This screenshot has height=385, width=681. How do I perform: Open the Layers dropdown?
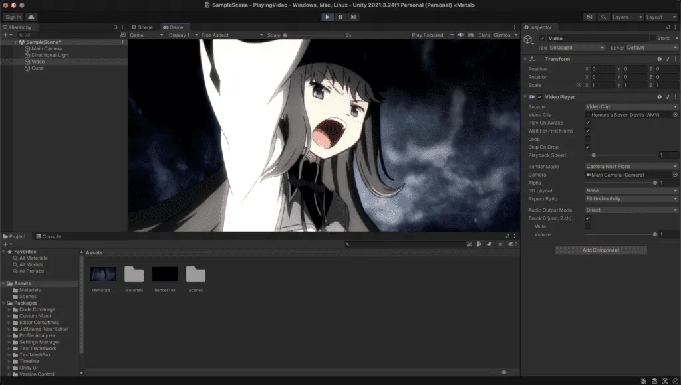coord(626,17)
